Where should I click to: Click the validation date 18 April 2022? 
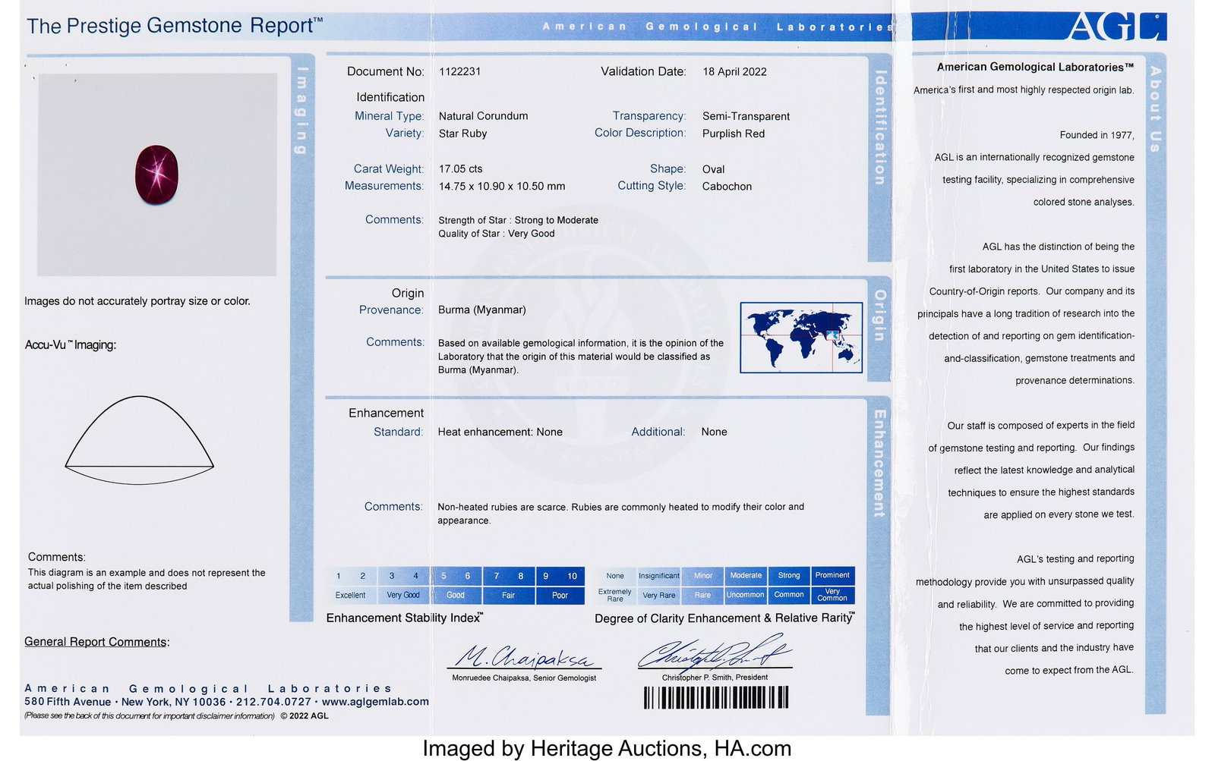(734, 71)
